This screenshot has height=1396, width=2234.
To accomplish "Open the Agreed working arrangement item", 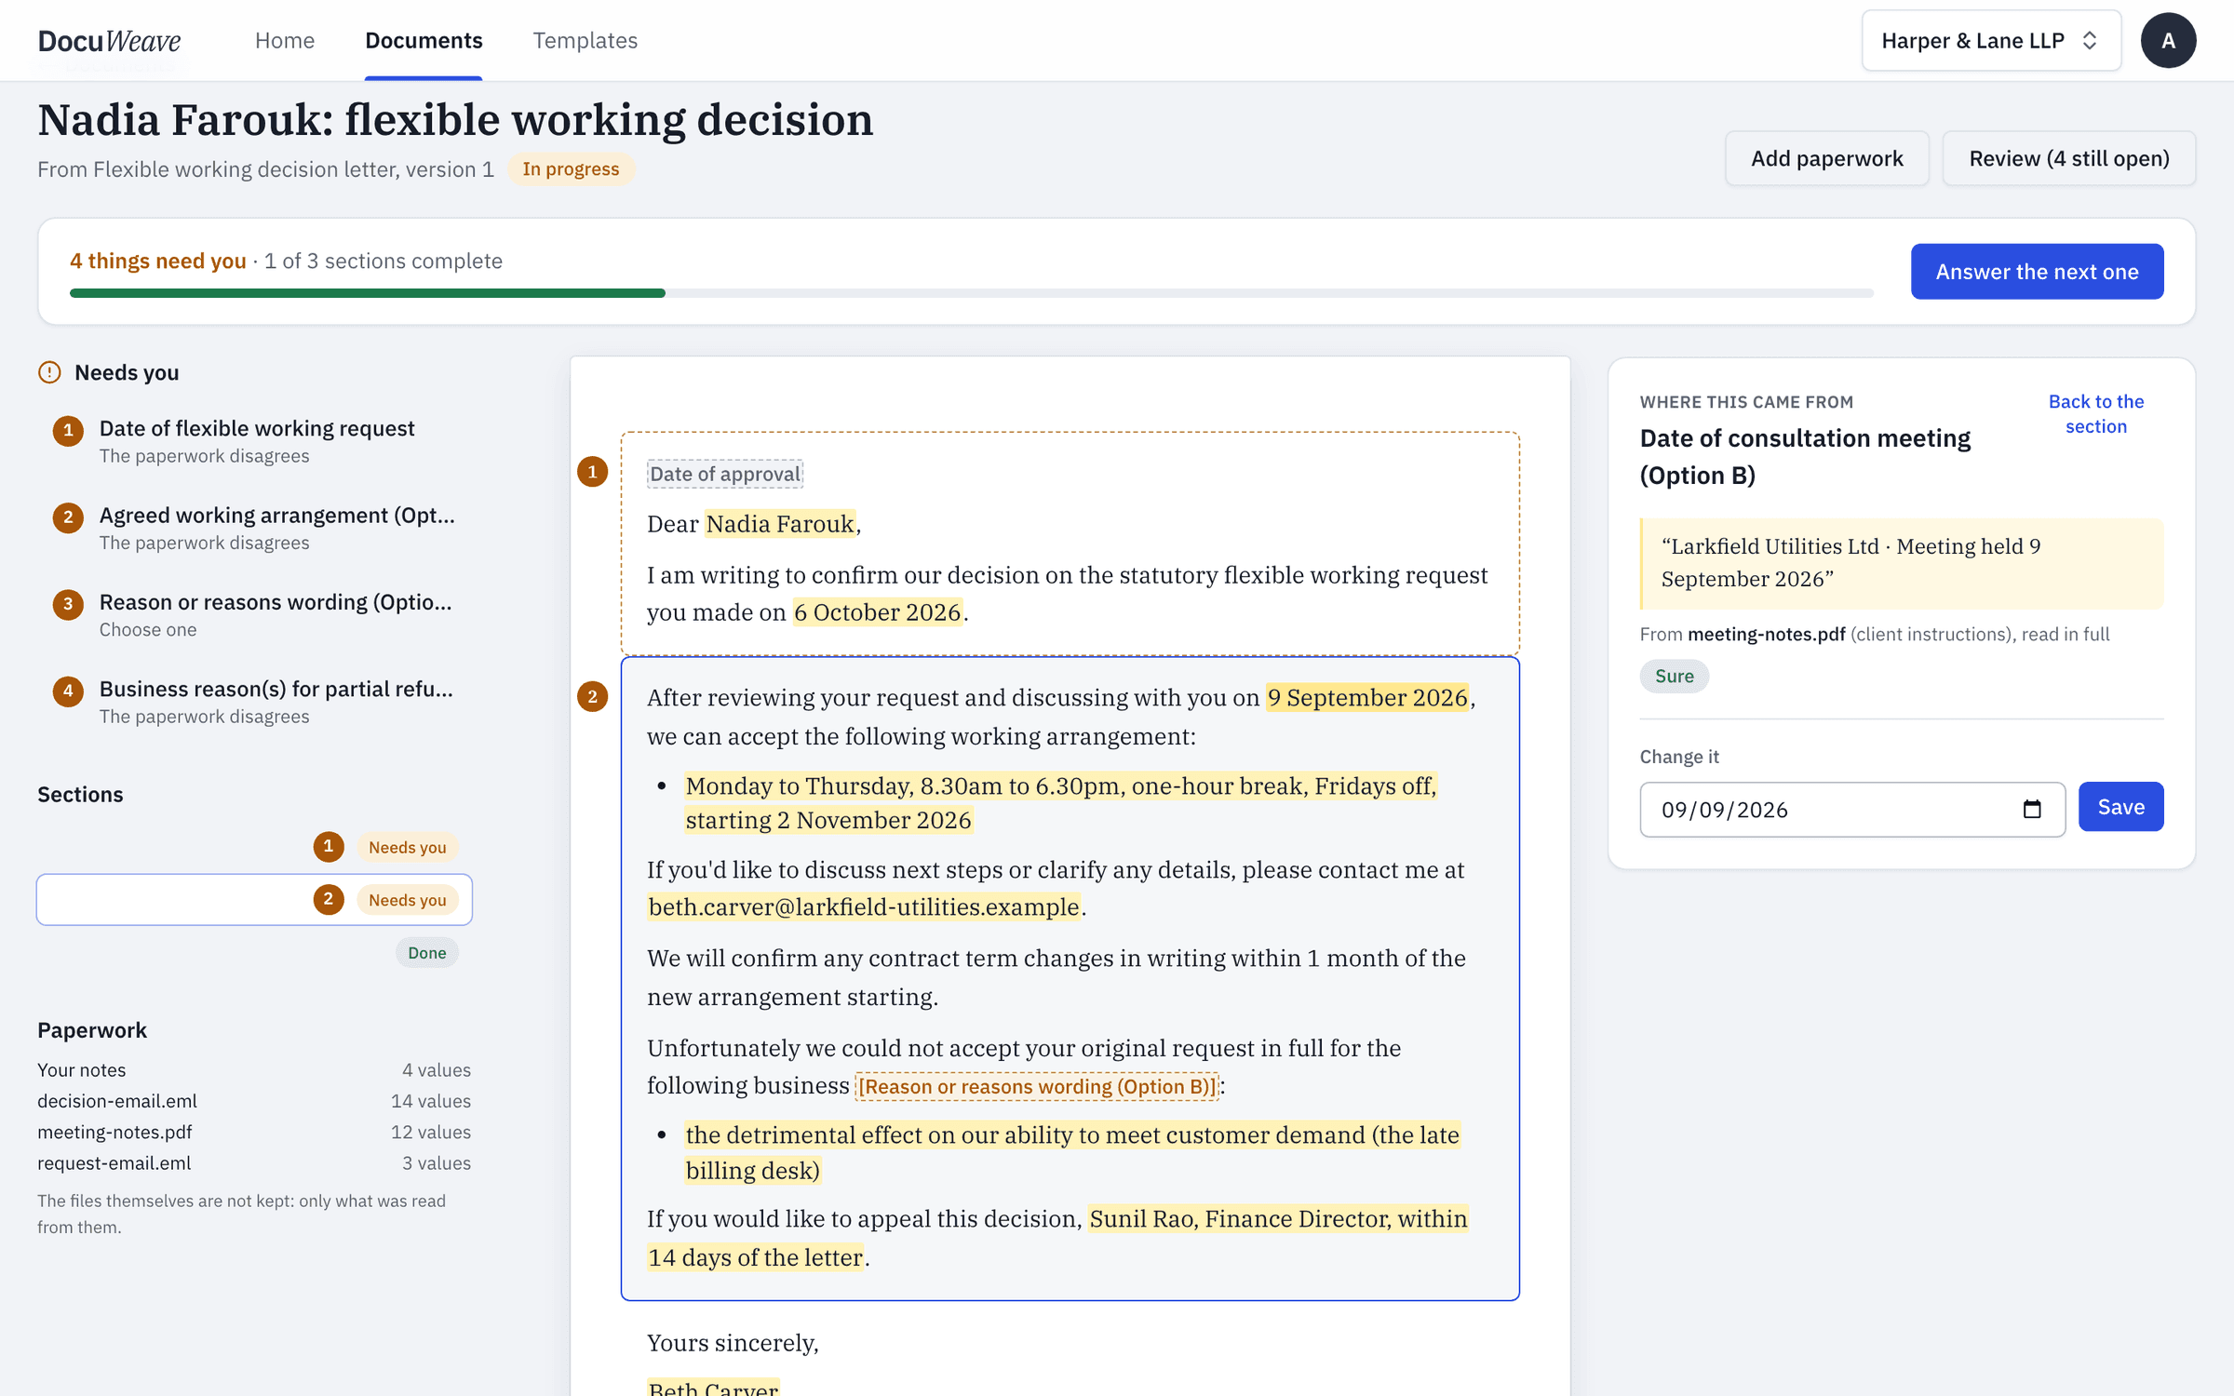I will pos(254,528).
